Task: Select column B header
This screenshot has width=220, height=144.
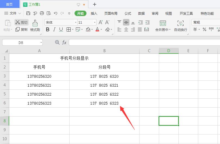Action: (104, 51)
